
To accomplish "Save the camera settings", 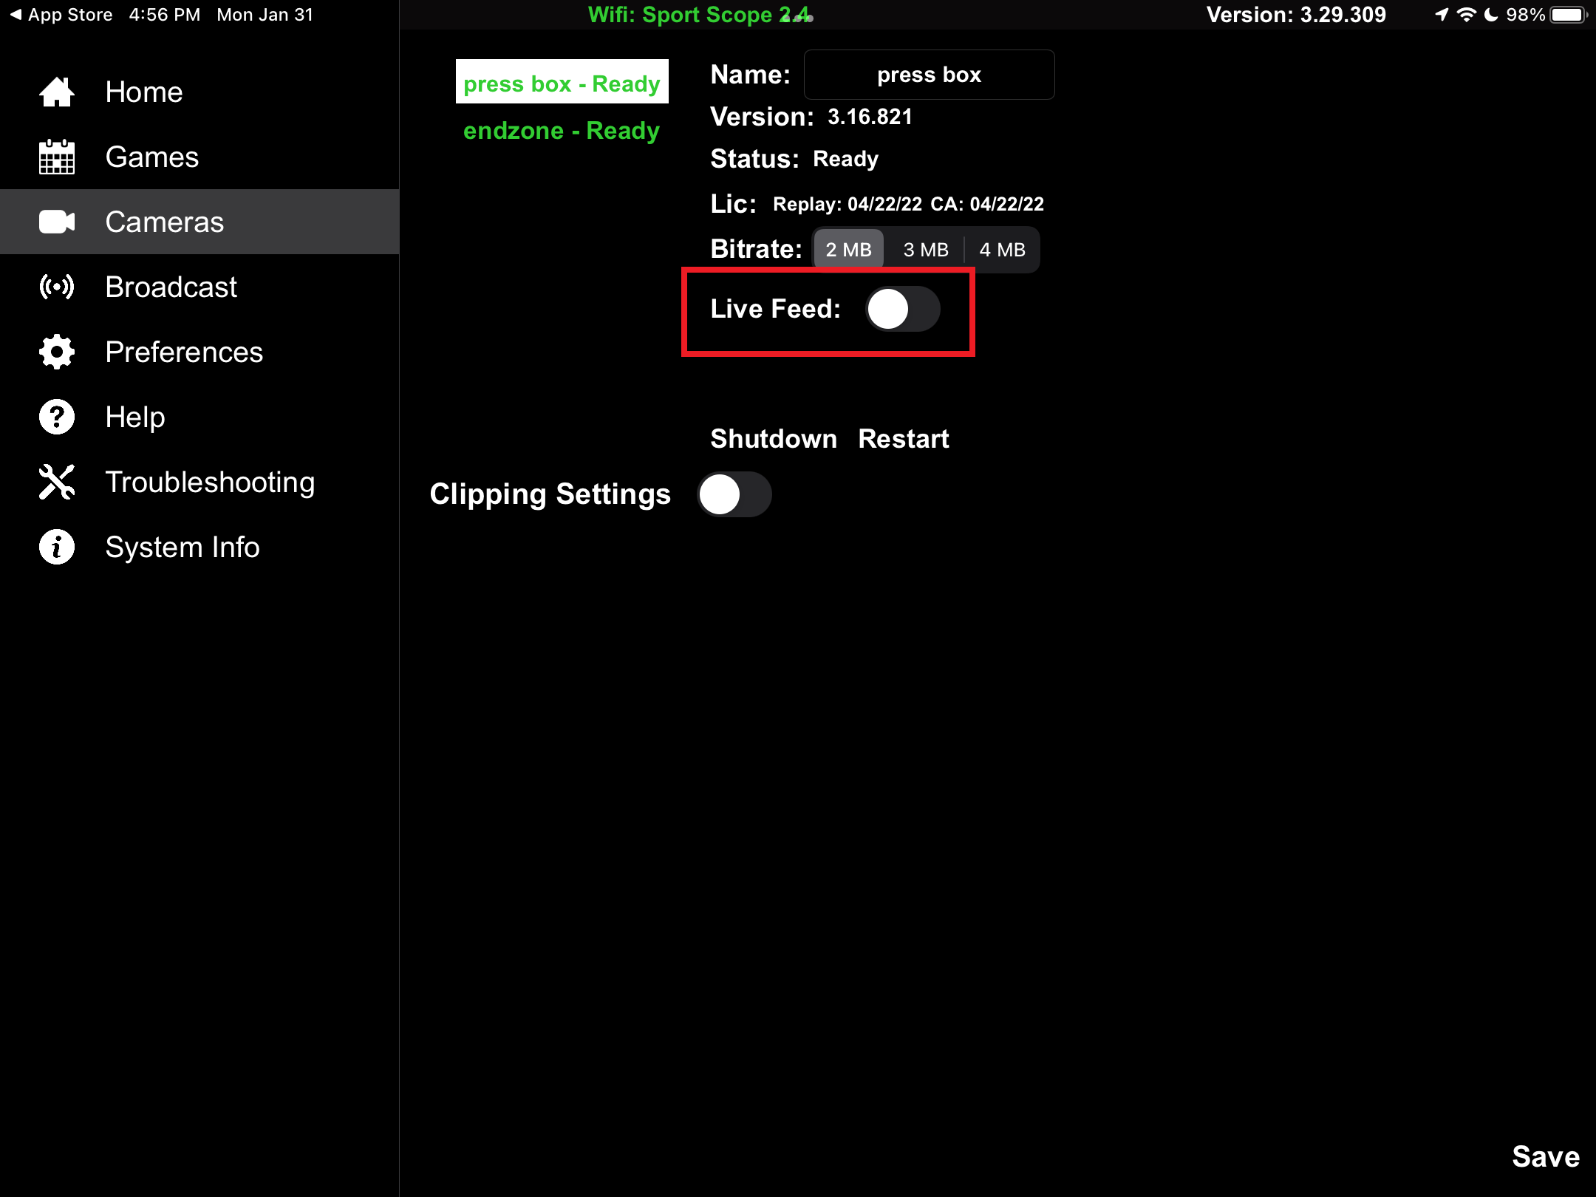I will click(1546, 1156).
